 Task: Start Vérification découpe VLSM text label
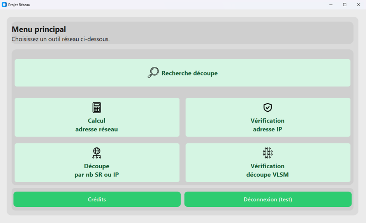(x=267, y=170)
